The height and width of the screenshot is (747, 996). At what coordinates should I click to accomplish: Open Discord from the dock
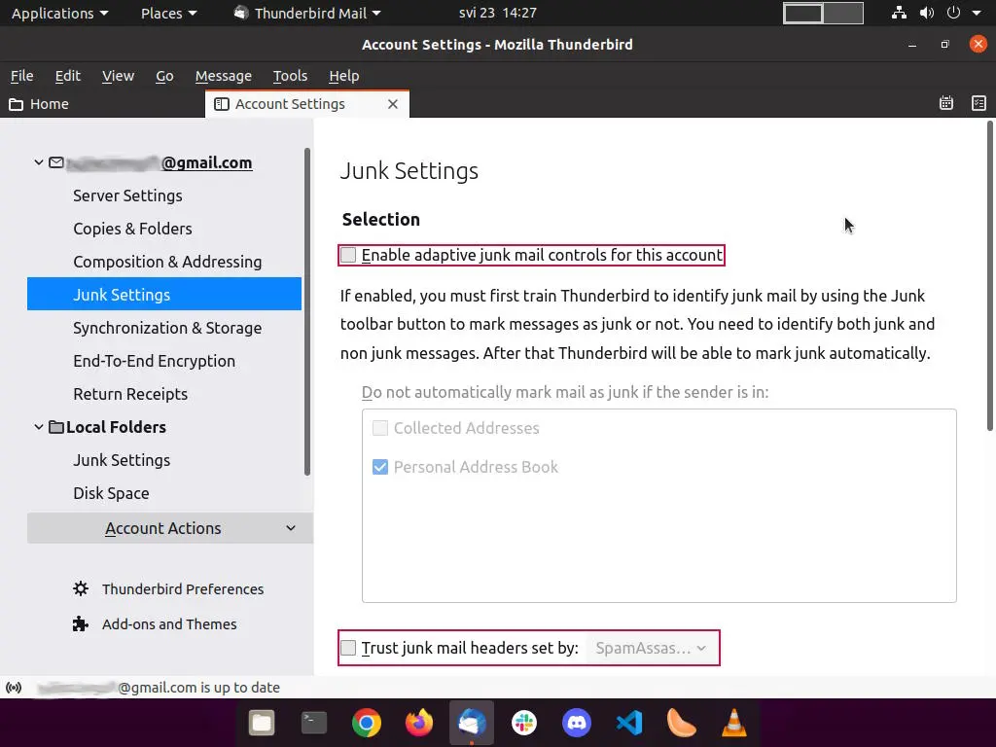tap(576, 723)
